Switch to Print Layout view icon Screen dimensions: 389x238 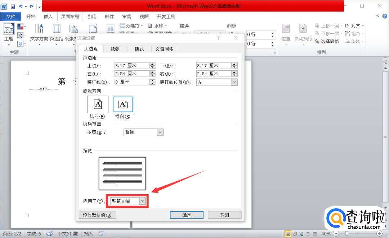(x=288, y=234)
